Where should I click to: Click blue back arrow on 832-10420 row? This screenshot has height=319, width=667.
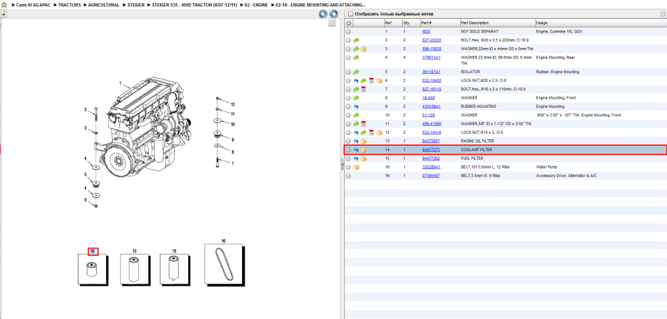(356, 81)
